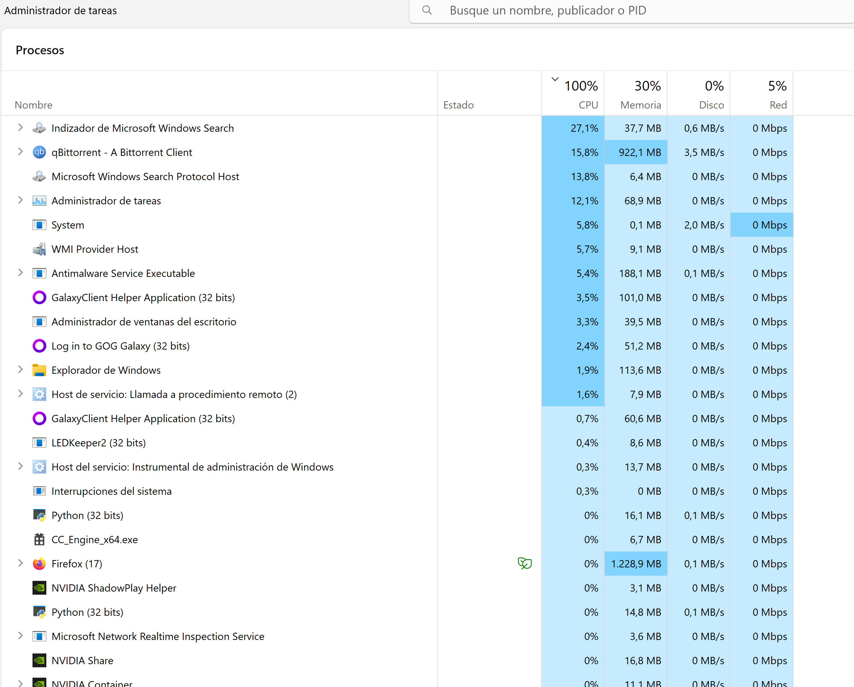The height and width of the screenshot is (687, 854).
Task: Click the search magnifier icon
Action: click(x=427, y=10)
